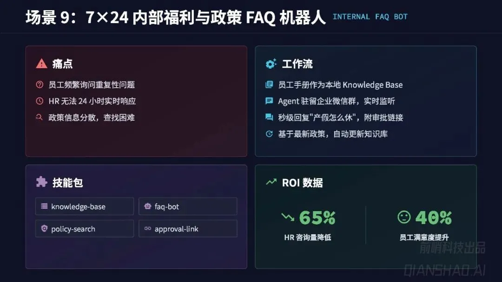Open the approval-link skill chip
Screen dimensions: 502x282
[x=188, y=229]
